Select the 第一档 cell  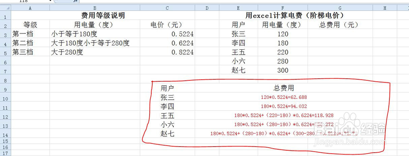[x=30, y=34]
